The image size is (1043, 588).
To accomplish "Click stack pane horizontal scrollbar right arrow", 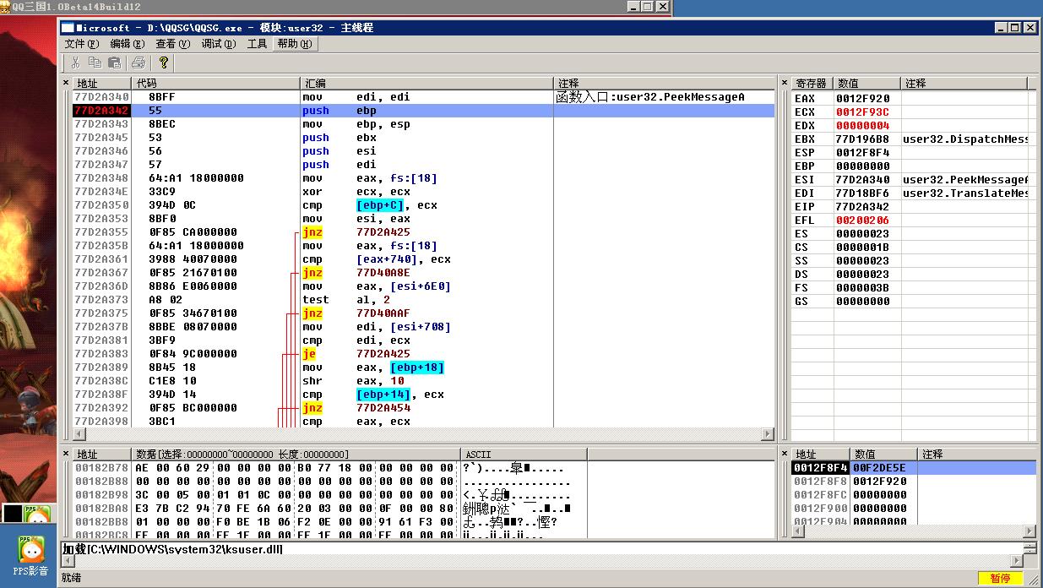I will [1029, 531].
